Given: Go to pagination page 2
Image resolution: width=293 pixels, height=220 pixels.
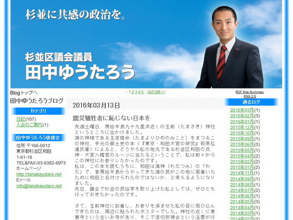Looking at the screenshot, I should (x=133, y=92).
